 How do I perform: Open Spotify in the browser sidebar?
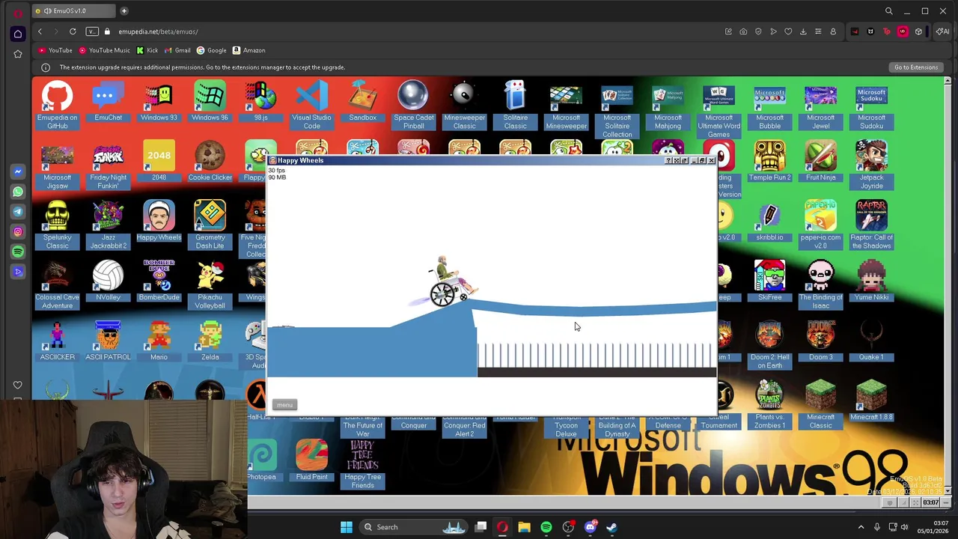[x=18, y=252]
